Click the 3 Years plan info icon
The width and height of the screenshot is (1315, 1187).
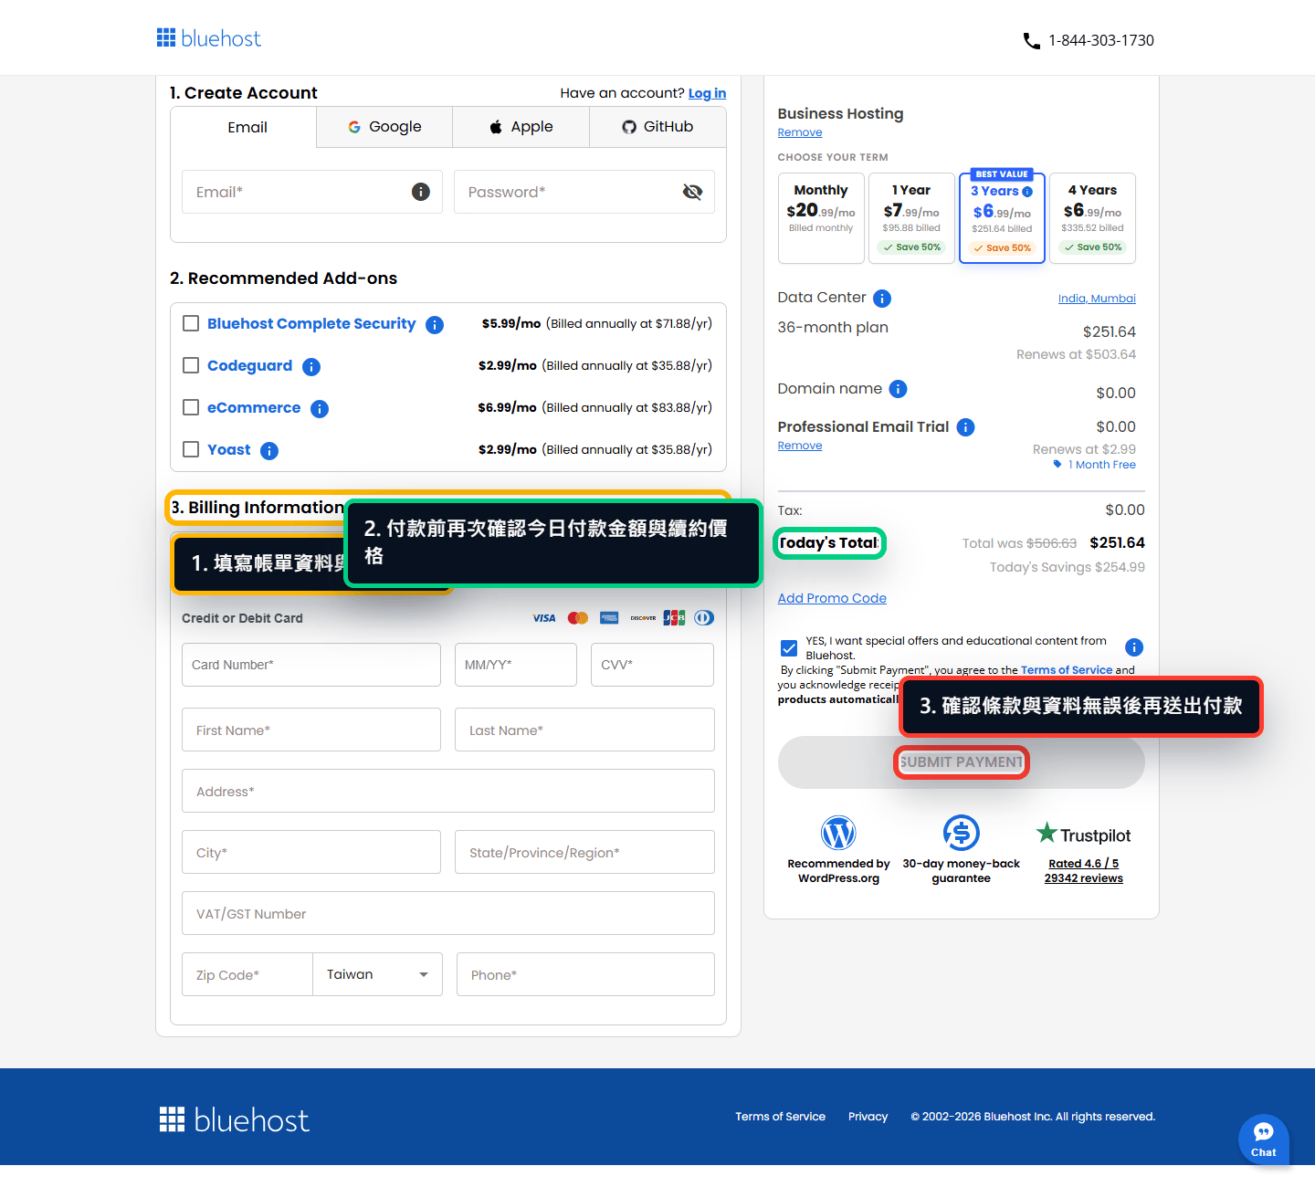click(1027, 192)
